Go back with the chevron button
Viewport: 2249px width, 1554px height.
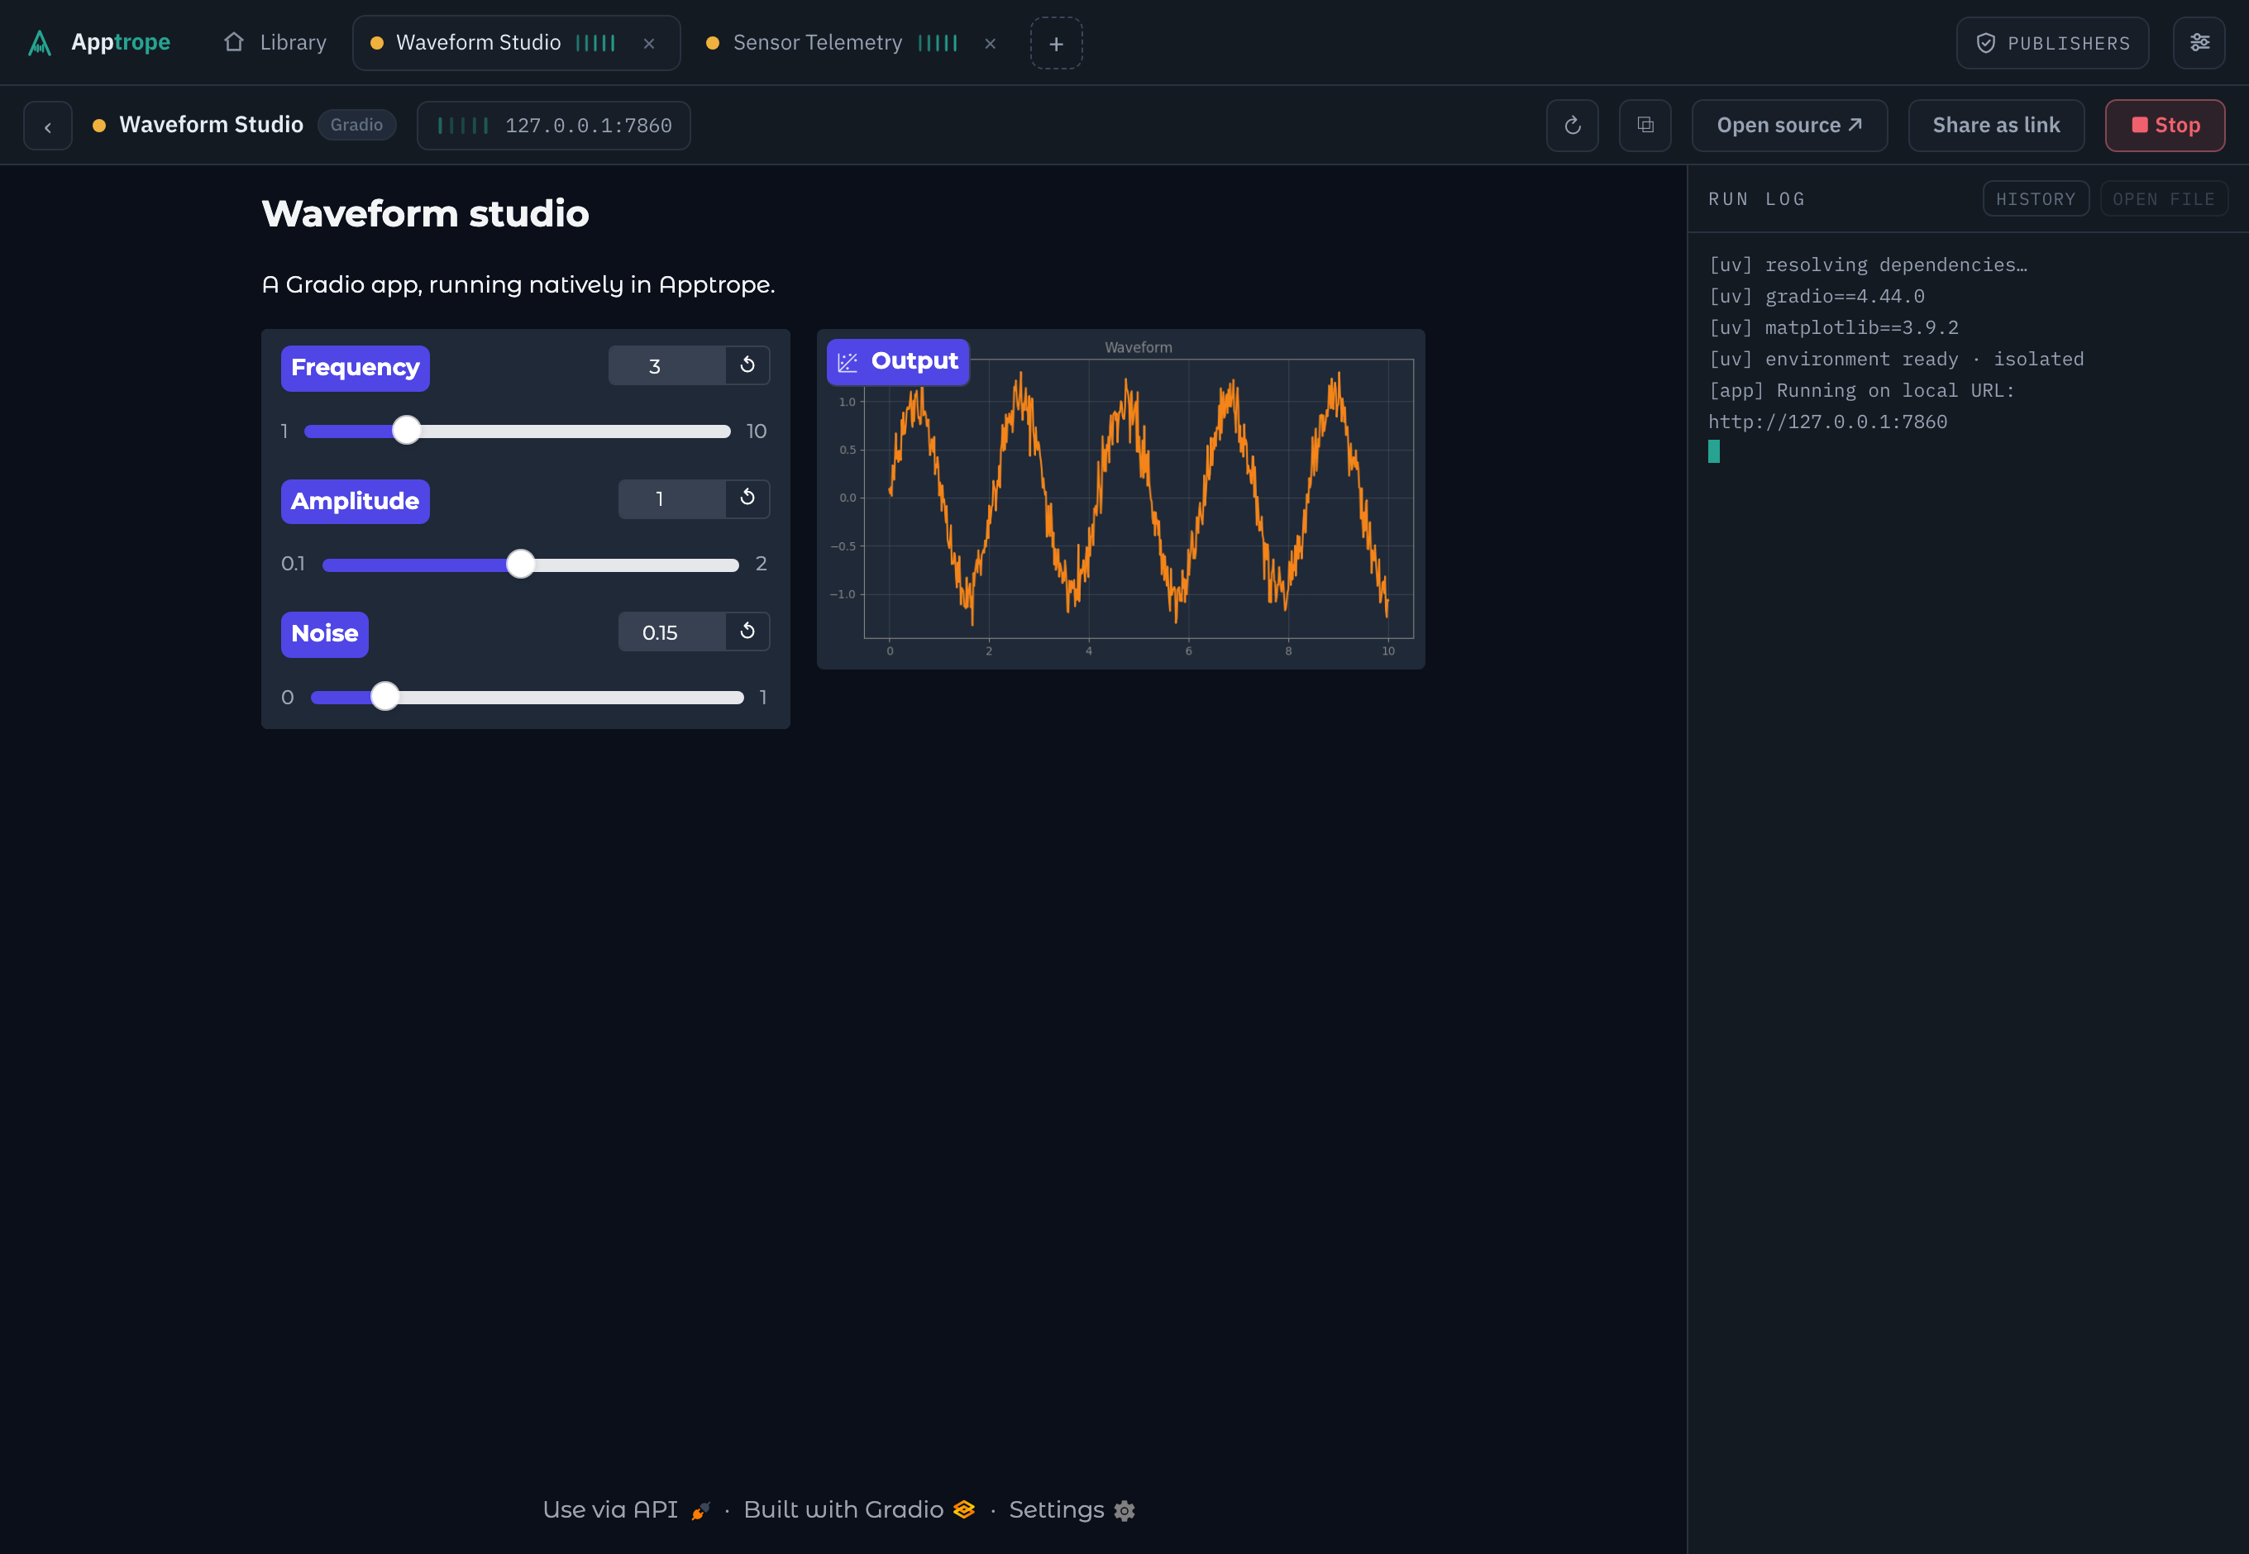pyautogui.click(x=48, y=126)
